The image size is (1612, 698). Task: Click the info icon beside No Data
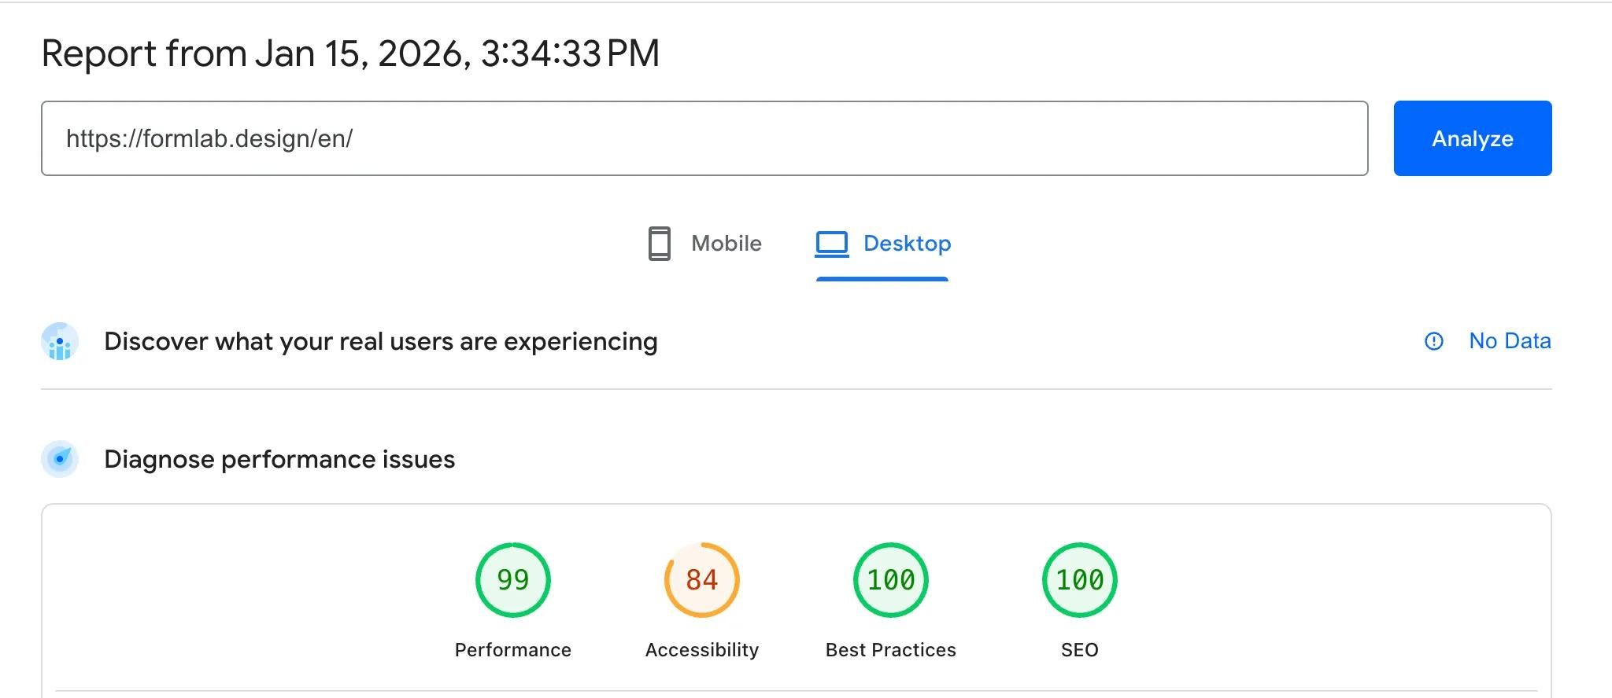(x=1434, y=341)
